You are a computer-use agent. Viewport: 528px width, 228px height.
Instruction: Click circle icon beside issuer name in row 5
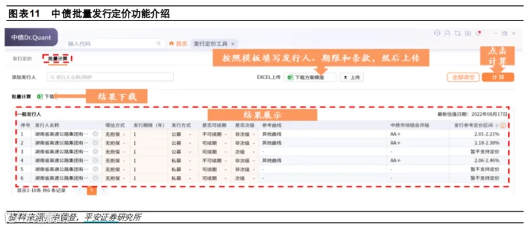[96, 169]
